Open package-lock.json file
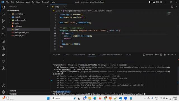 (22, 33)
